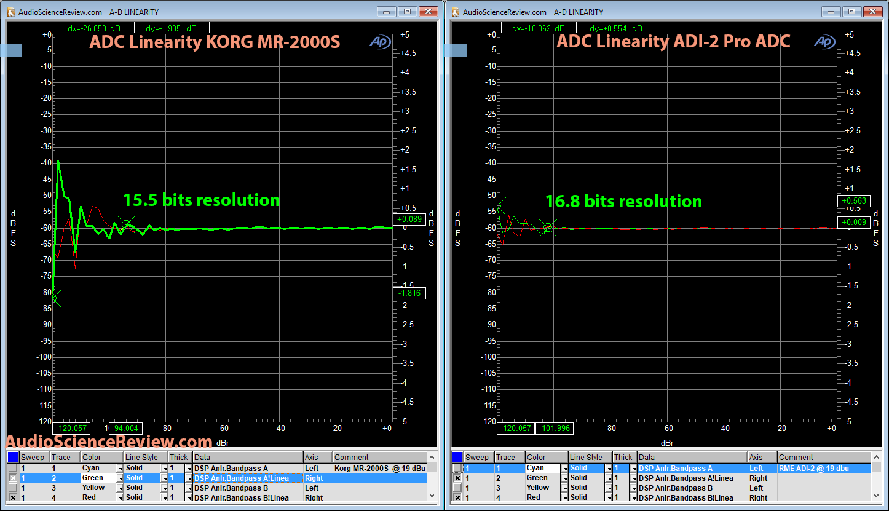Open the line style dropdown for ADI-2 trace 3
This screenshot has height=511, width=889.
609,488
